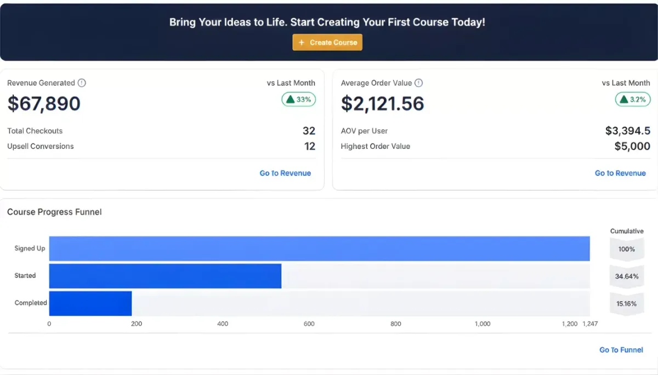This screenshot has height=375, width=658.
Task: Follow the Go To Funnel link
Action: pos(621,350)
